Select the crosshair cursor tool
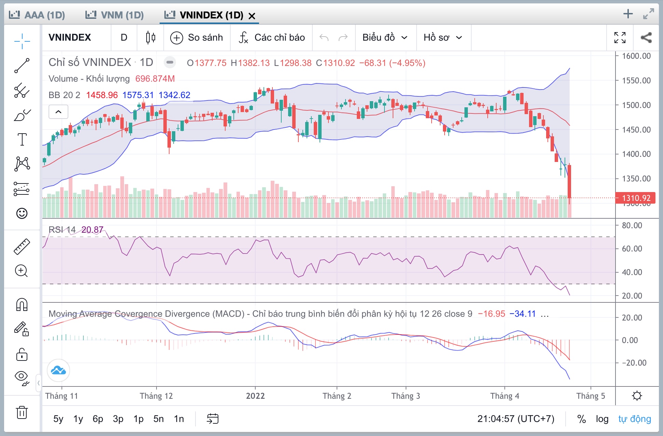The width and height of the screenshot is (663, 436). pos(22,41)
